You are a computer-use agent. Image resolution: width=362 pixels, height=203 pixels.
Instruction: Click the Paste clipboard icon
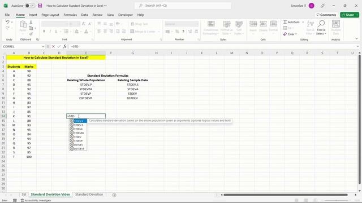[x=23, y=24]
